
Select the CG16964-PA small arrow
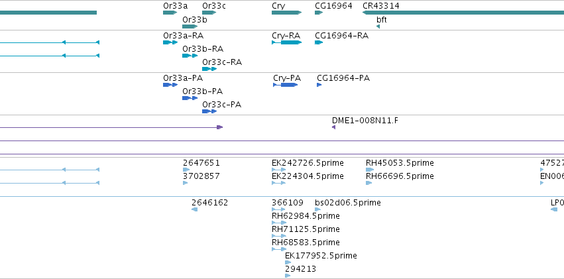319,85
